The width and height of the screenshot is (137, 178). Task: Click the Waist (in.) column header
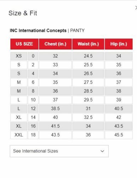88,44
